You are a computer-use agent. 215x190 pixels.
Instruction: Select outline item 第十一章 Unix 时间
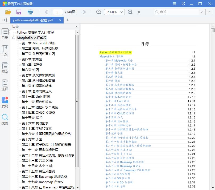pos(36,97)
